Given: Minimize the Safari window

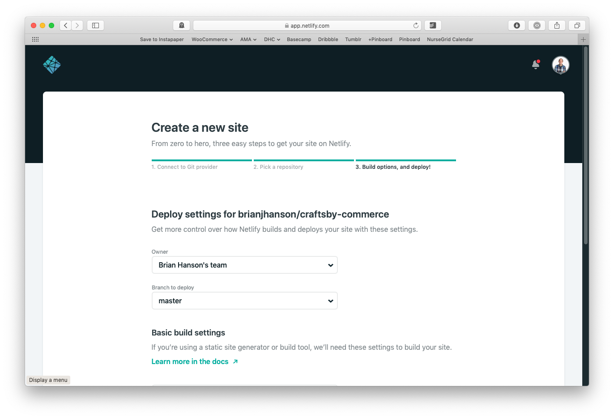Looking at the screenshot, I should coord(43,25).
